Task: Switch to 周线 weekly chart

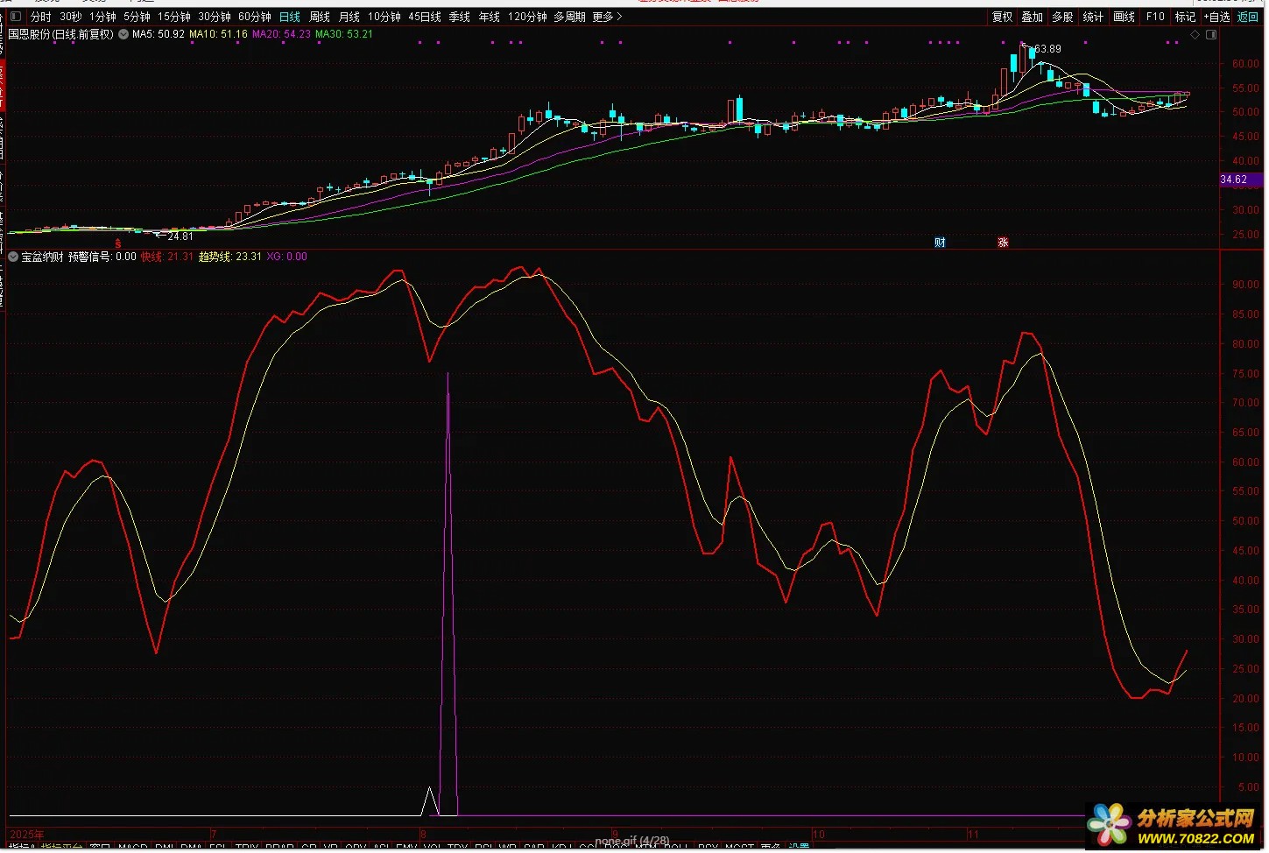Action: point(320,17)
